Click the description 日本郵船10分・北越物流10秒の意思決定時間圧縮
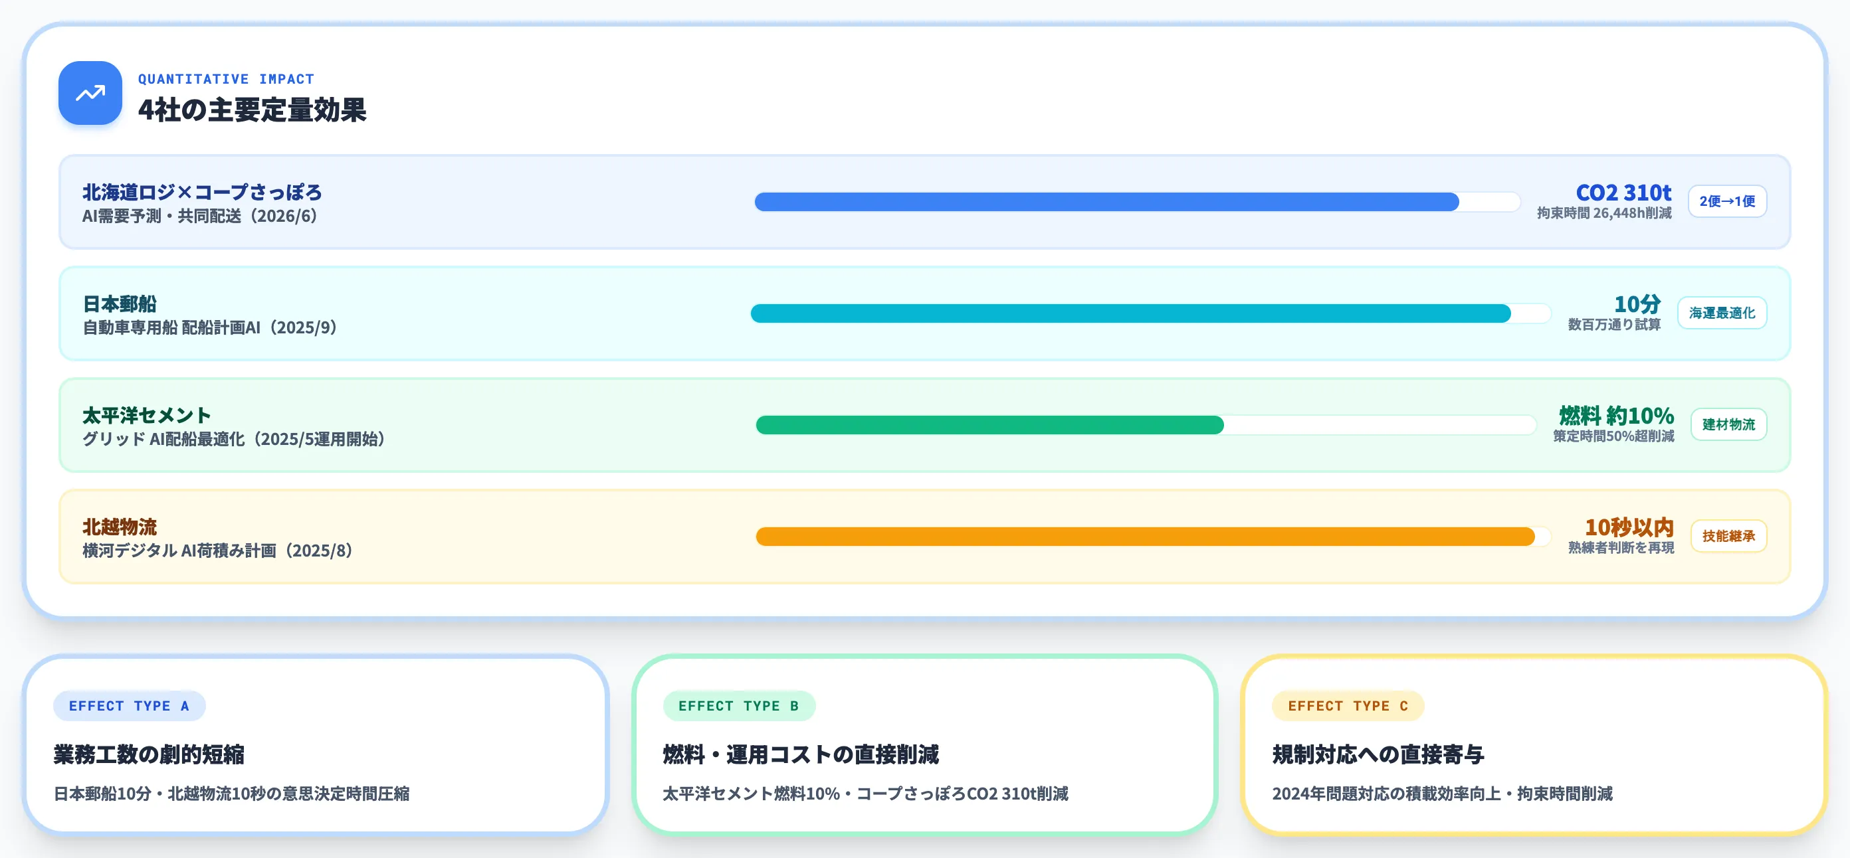 (231, 794)
